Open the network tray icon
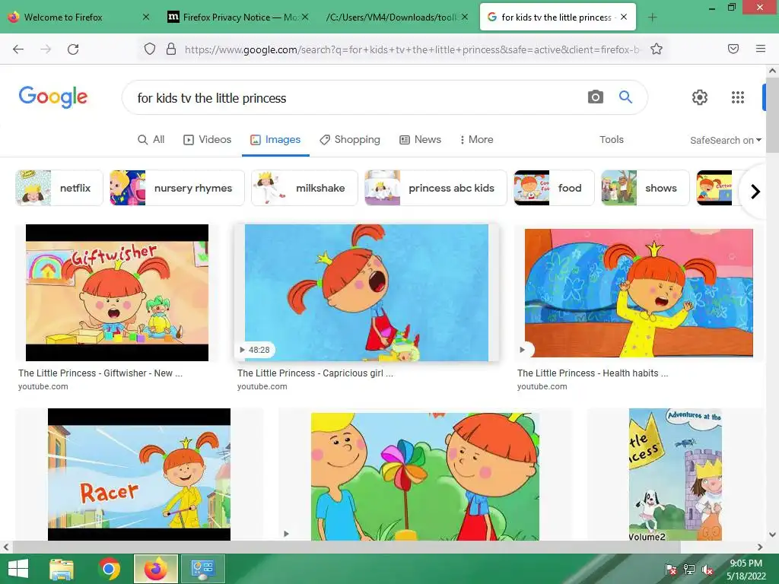 pos(689,570)
